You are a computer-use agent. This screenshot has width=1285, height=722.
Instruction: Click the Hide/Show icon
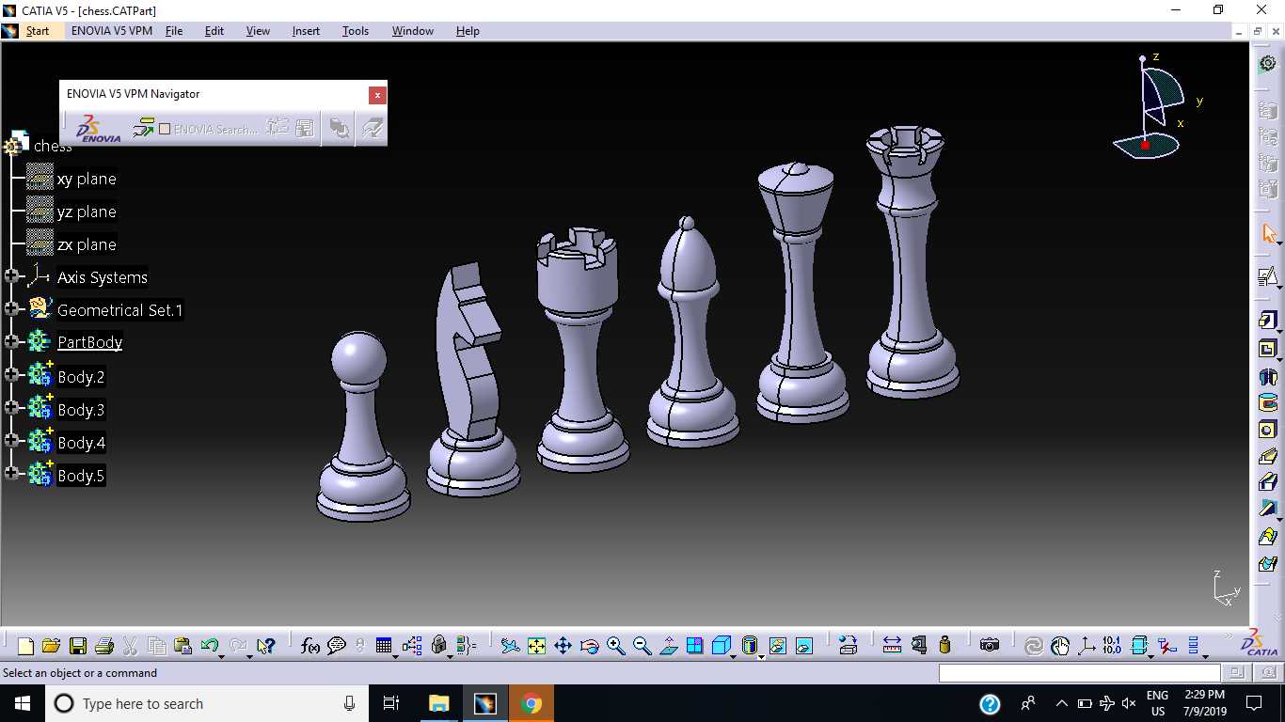coord(777,646)
